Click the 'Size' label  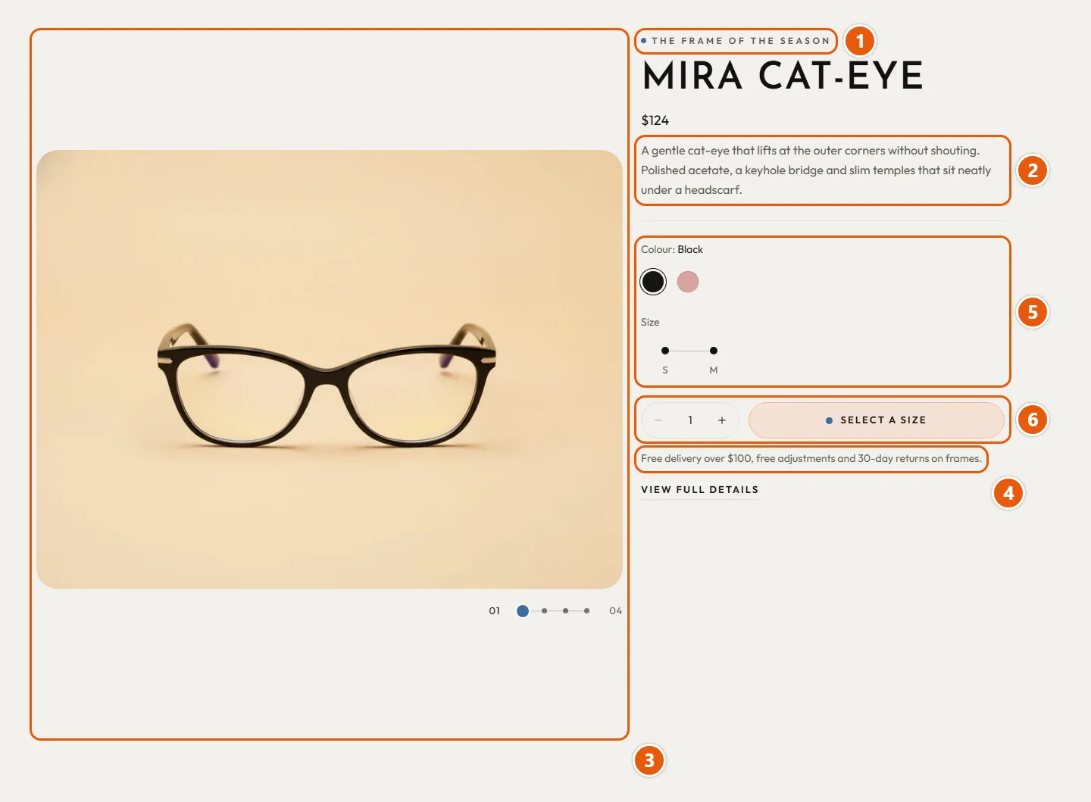[x=650, y=323]
